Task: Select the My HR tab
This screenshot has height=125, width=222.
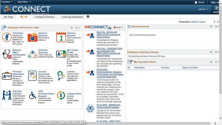Action: 24,17
